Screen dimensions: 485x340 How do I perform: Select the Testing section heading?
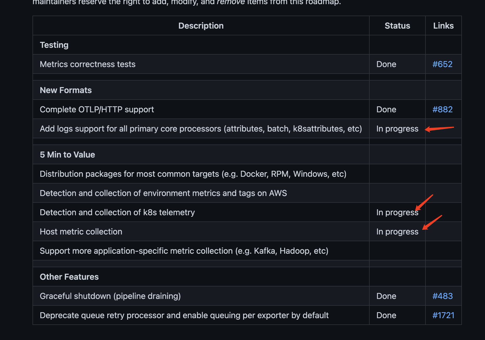point(54,45)
